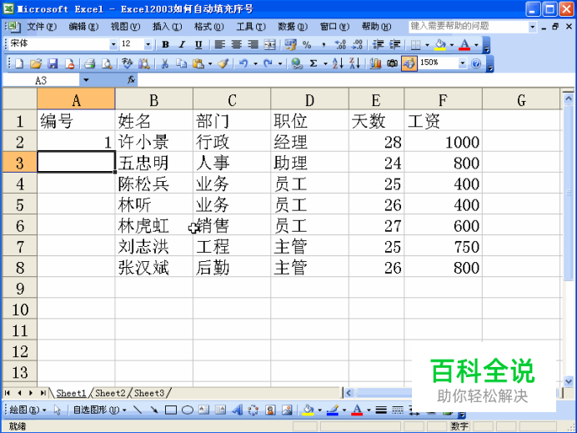Sort descending Z to A icon
The height and width of the screenshot is (433, 577).
[x=354, y=63]
